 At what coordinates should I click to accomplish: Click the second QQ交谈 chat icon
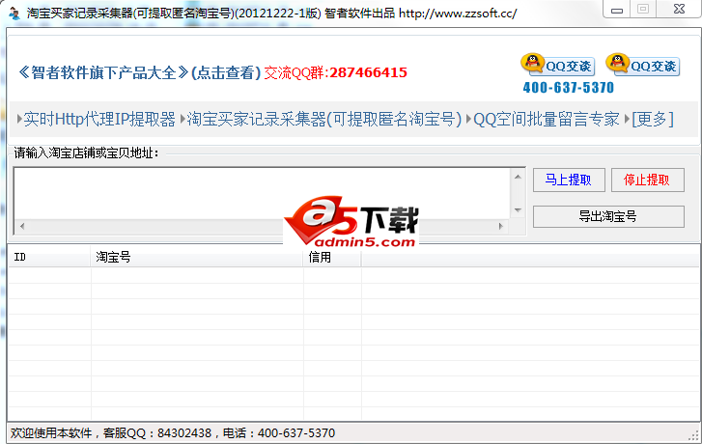coord(643,65)
